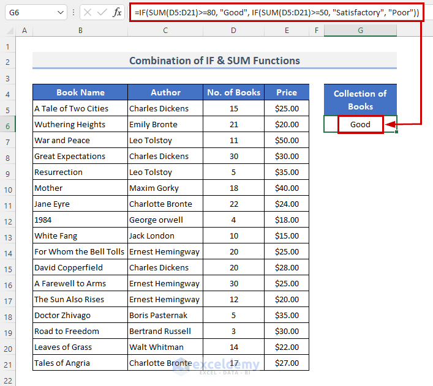Click the "Combination of IF & SUM Functions" title
The height and width of the screenshot is (386, 433).
[214, 61]
